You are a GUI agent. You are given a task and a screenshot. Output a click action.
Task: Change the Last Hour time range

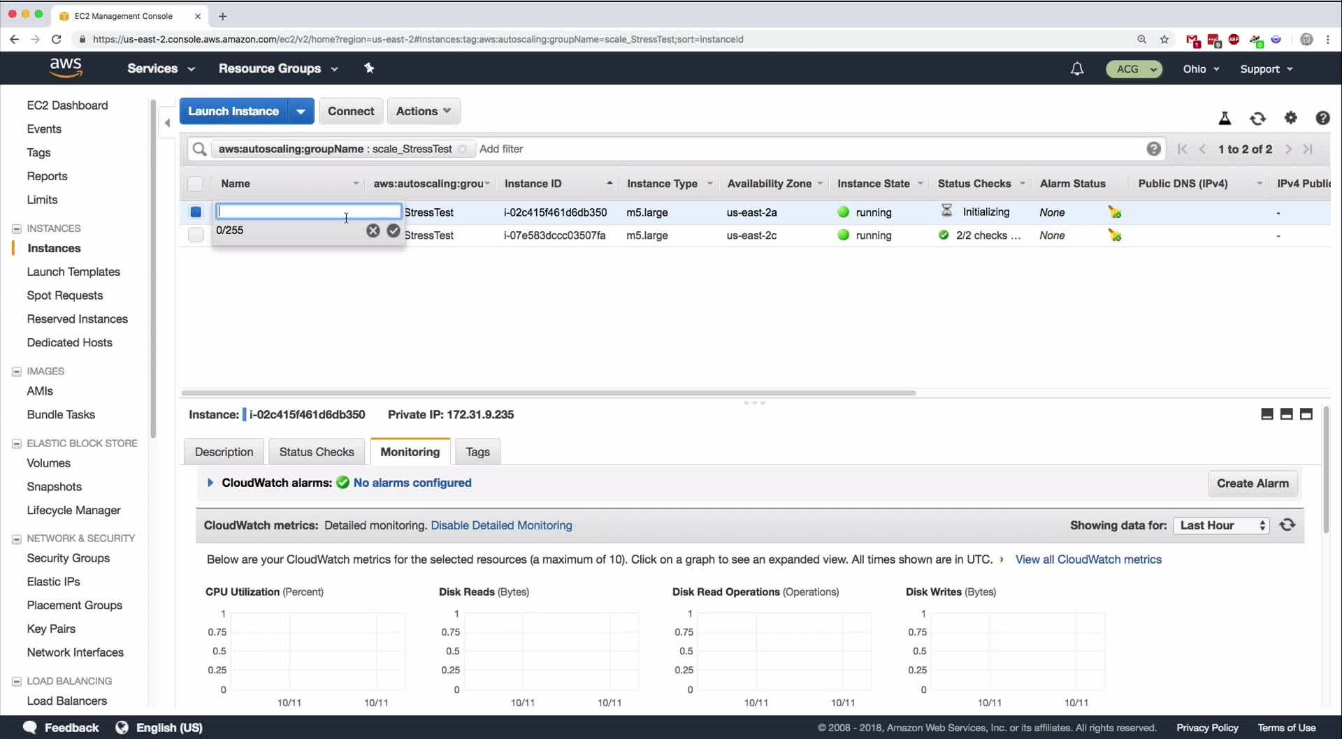[1222, 525]
